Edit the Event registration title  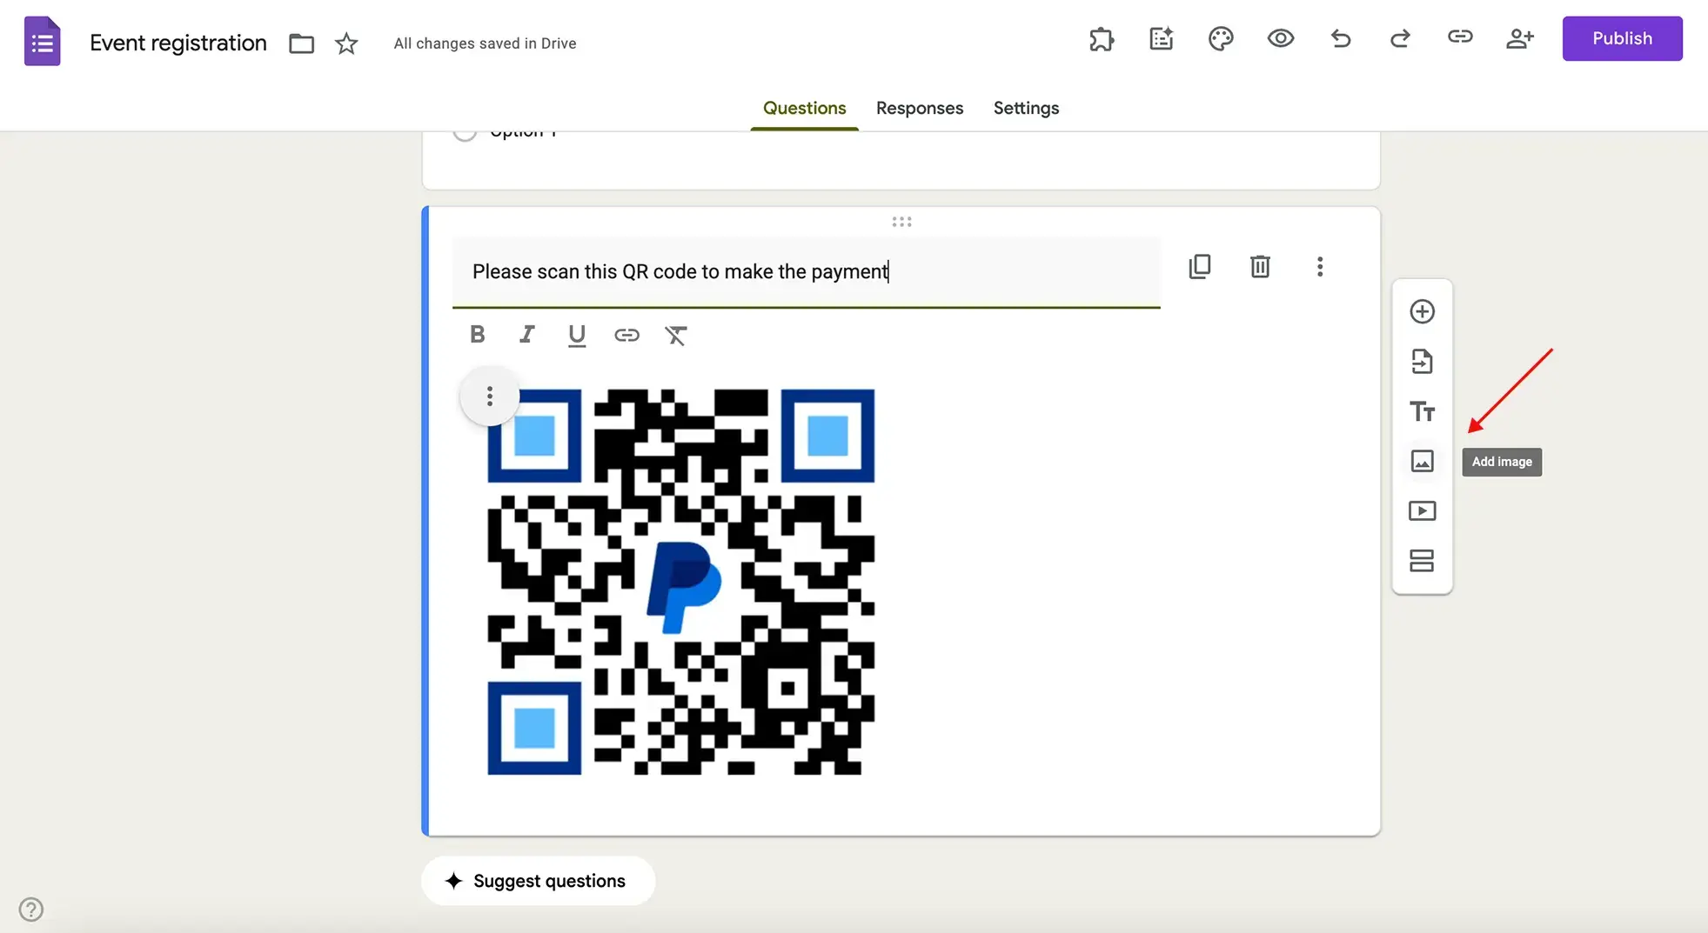[x=177, y=43]
